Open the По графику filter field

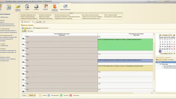point(172,60)
